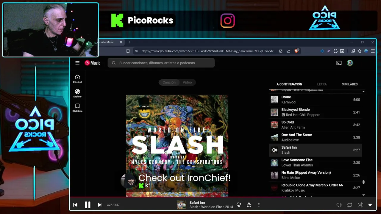Image resolution: width=381 pixels, height=214 pixels.
Task: Switch to Canción mode
Action: [x=169, y=82]
